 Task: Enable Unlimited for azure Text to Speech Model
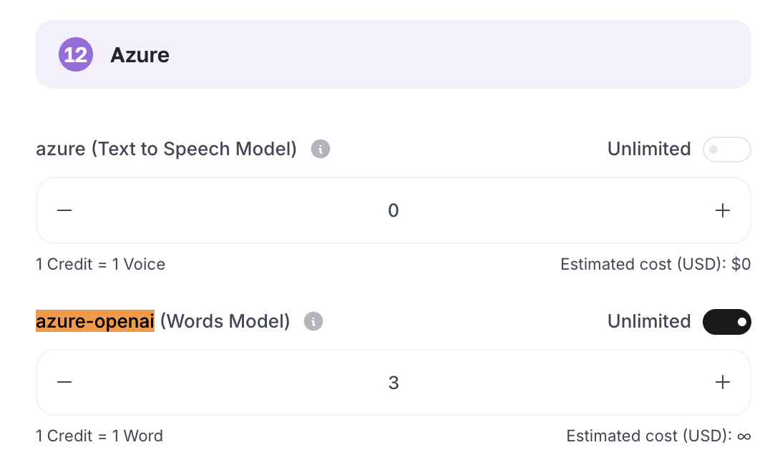click(x=727, y=150)
